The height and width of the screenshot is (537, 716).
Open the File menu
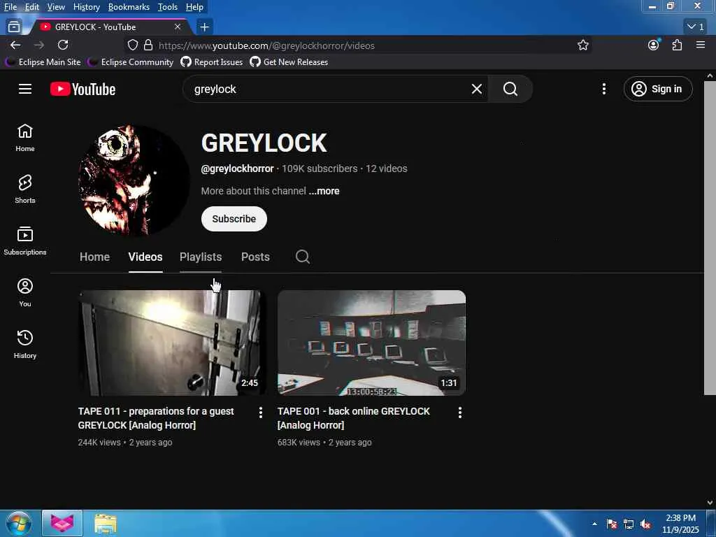pos(10,7)
